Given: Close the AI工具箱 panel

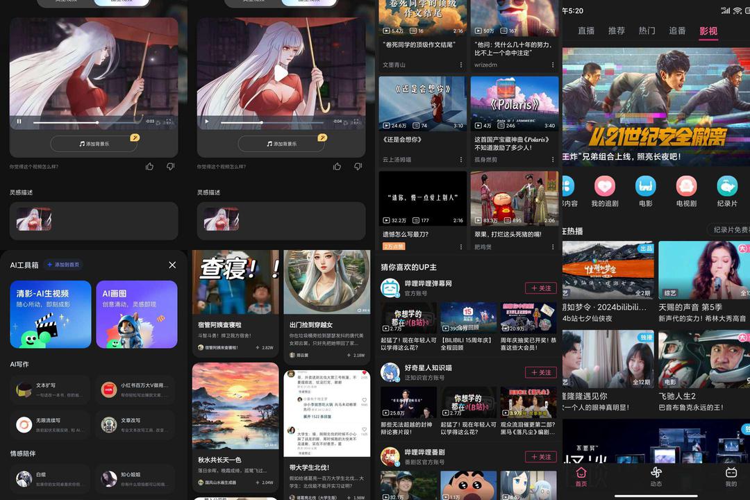Looking at the screenshot, I should click(x=172, y=265).
